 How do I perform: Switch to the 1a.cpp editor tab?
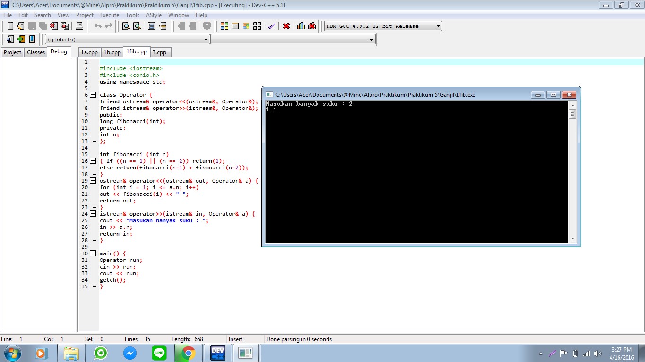89,52
